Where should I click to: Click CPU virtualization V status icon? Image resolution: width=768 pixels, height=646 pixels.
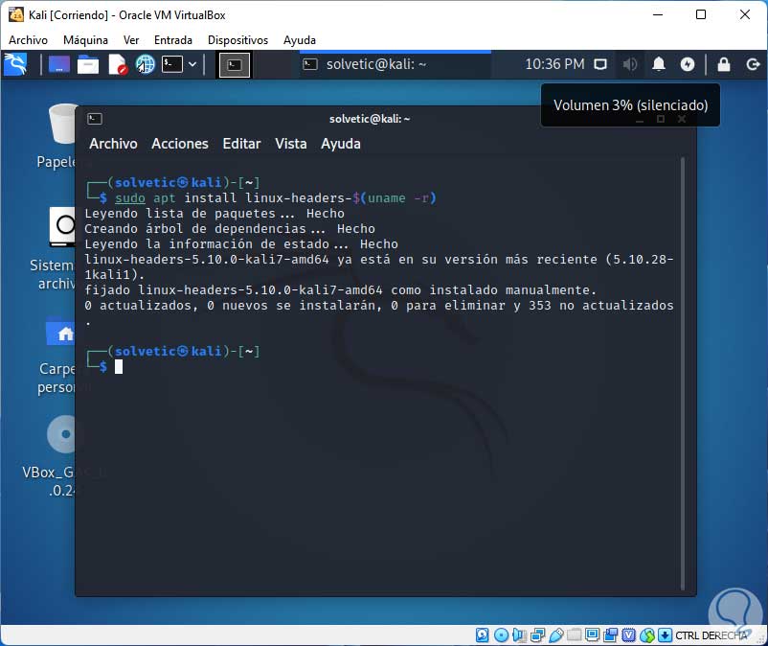(628, 635)
